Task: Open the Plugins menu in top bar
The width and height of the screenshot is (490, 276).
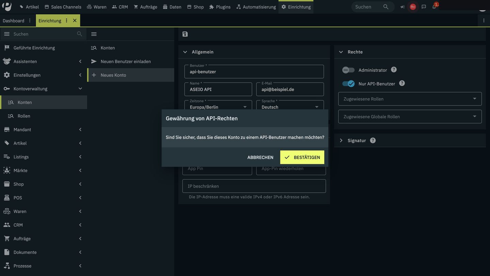Action: (220, 7)
